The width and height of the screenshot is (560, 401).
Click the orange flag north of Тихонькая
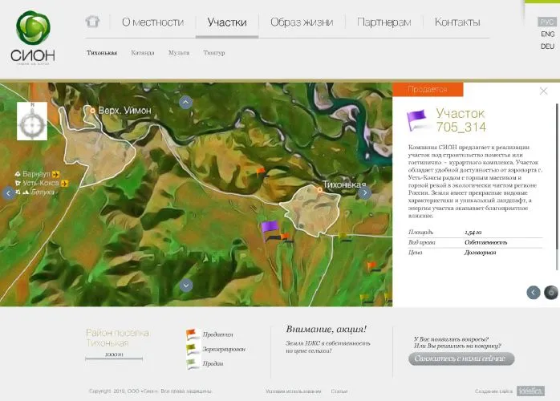[260, 171]
